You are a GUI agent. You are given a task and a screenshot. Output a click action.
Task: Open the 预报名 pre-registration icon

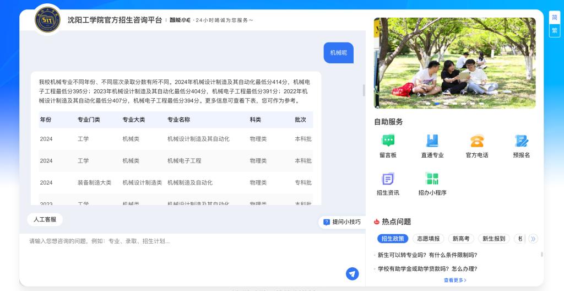coord(521,141)
